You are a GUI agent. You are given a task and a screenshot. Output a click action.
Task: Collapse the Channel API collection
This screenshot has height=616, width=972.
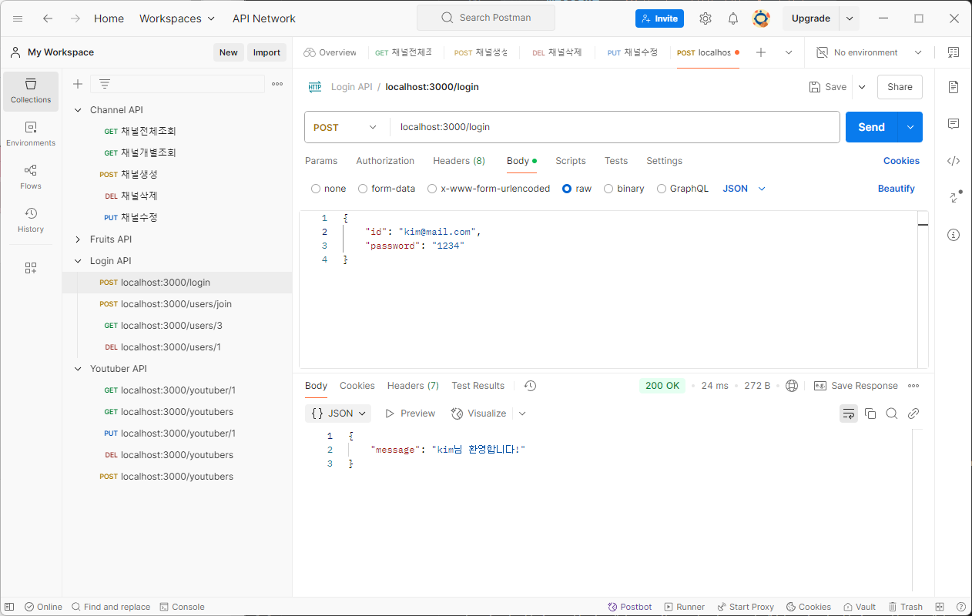coord(78,110)
